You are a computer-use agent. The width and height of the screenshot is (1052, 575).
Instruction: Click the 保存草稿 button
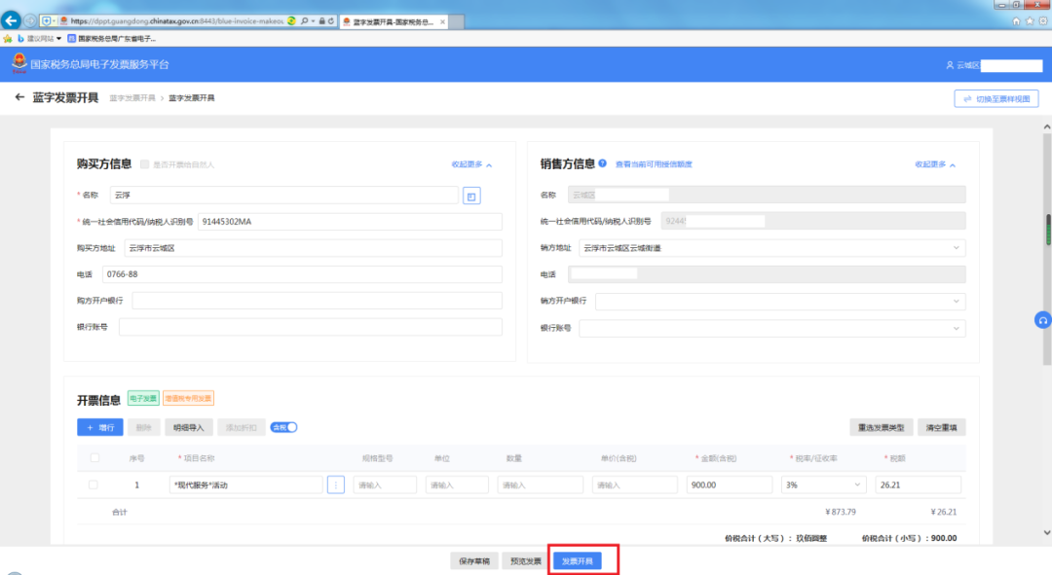tap(474, 561)
